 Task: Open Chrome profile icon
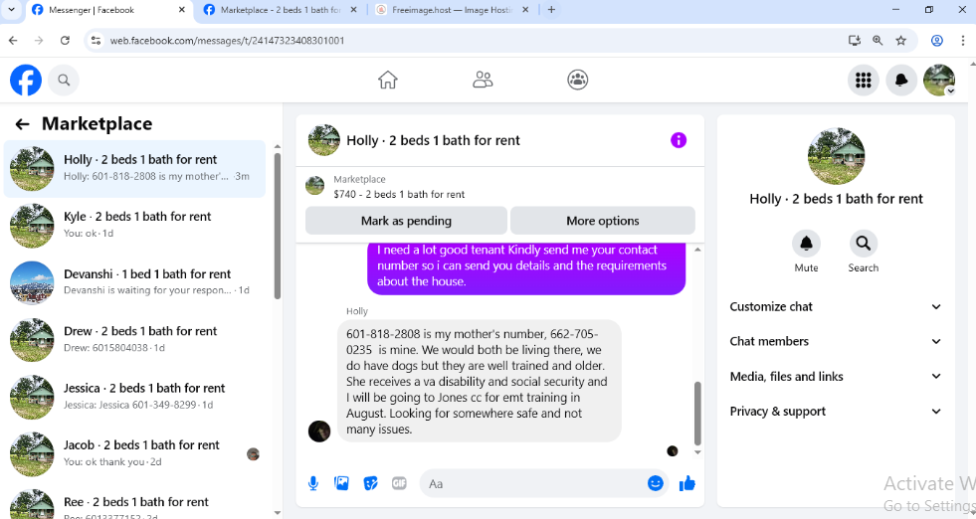pyautogui.click(x=937, y=41)
